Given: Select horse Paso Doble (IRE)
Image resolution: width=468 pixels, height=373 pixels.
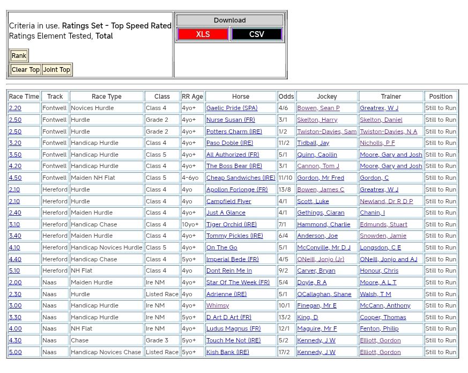Looking at the screenshot, I should click(x=229, y=143).
